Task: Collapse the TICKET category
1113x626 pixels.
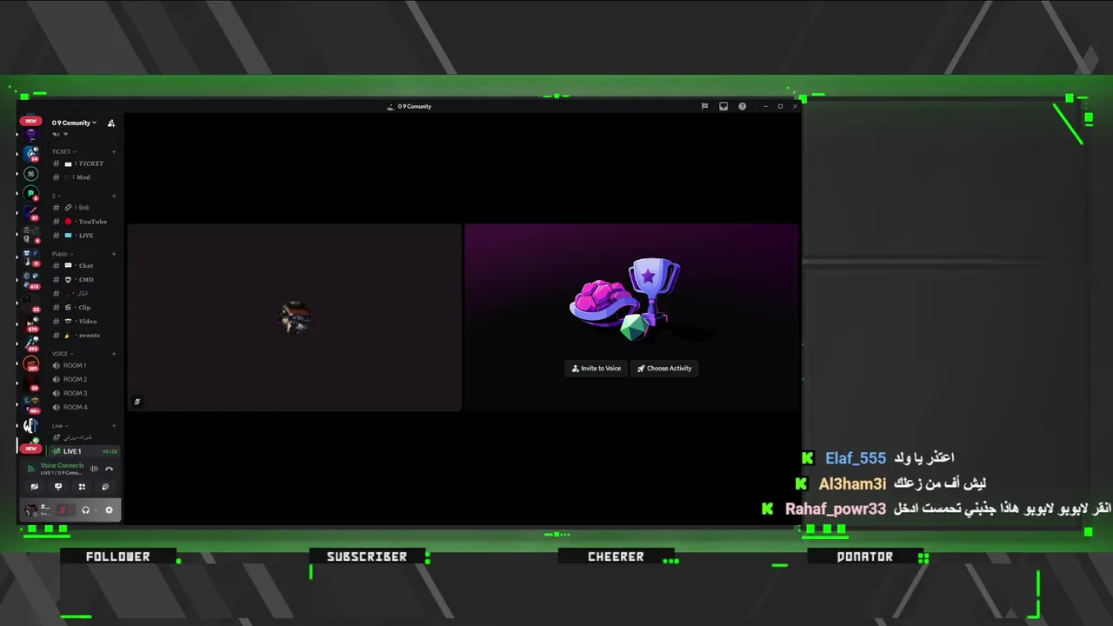Action: click(x=63, y=152)
